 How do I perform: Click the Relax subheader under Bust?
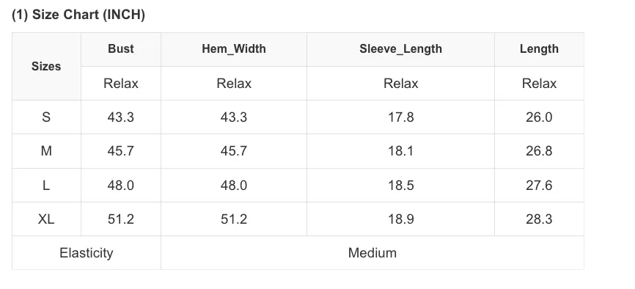point(121,84)
